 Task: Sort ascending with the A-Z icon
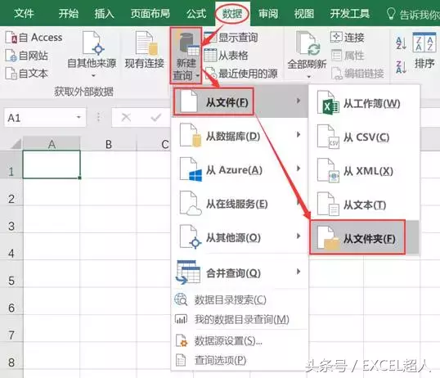coord(401,43)
